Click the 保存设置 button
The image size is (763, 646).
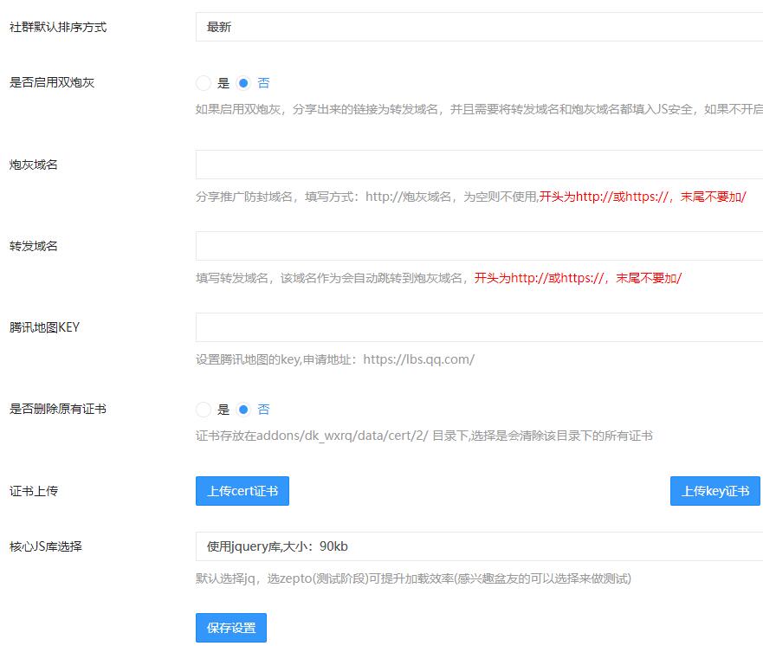pos(231,628)
